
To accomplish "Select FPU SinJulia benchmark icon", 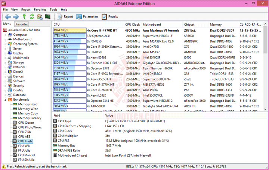I will click(15, 160).
